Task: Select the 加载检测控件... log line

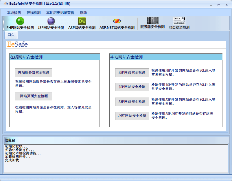Action: point(18,157)
